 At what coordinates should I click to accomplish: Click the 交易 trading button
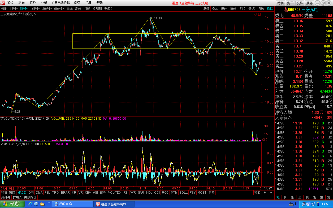click(x=300, y=3)
